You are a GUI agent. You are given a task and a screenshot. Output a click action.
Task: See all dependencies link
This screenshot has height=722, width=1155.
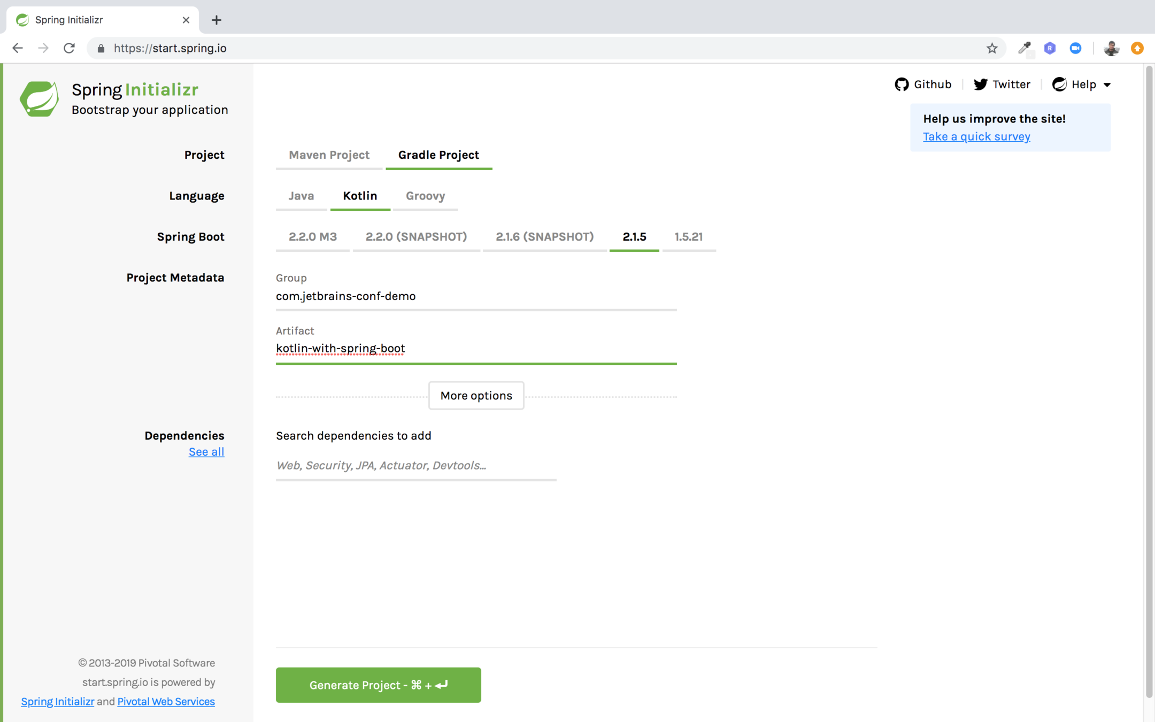(x=206, y=452)
